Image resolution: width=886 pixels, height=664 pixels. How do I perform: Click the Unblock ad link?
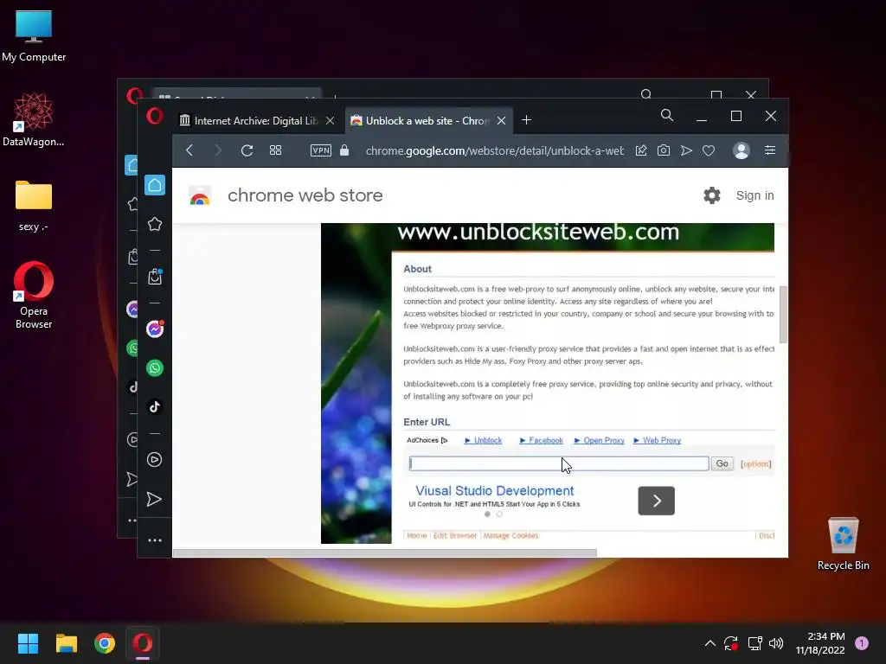(x=488, y=440)
